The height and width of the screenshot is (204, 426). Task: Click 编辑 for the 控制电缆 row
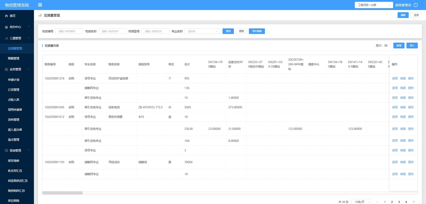pos(403,107)
